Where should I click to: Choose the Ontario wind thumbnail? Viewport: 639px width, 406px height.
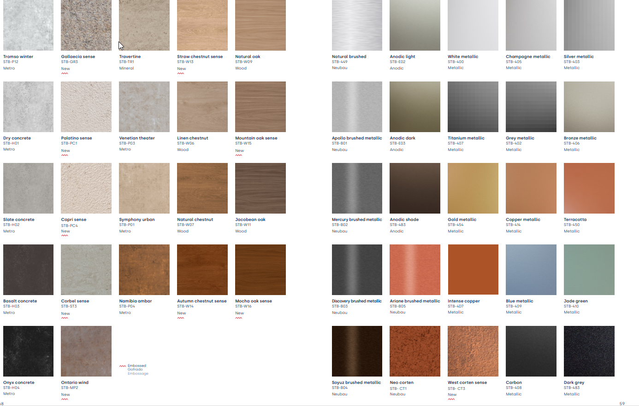[86, 351]
